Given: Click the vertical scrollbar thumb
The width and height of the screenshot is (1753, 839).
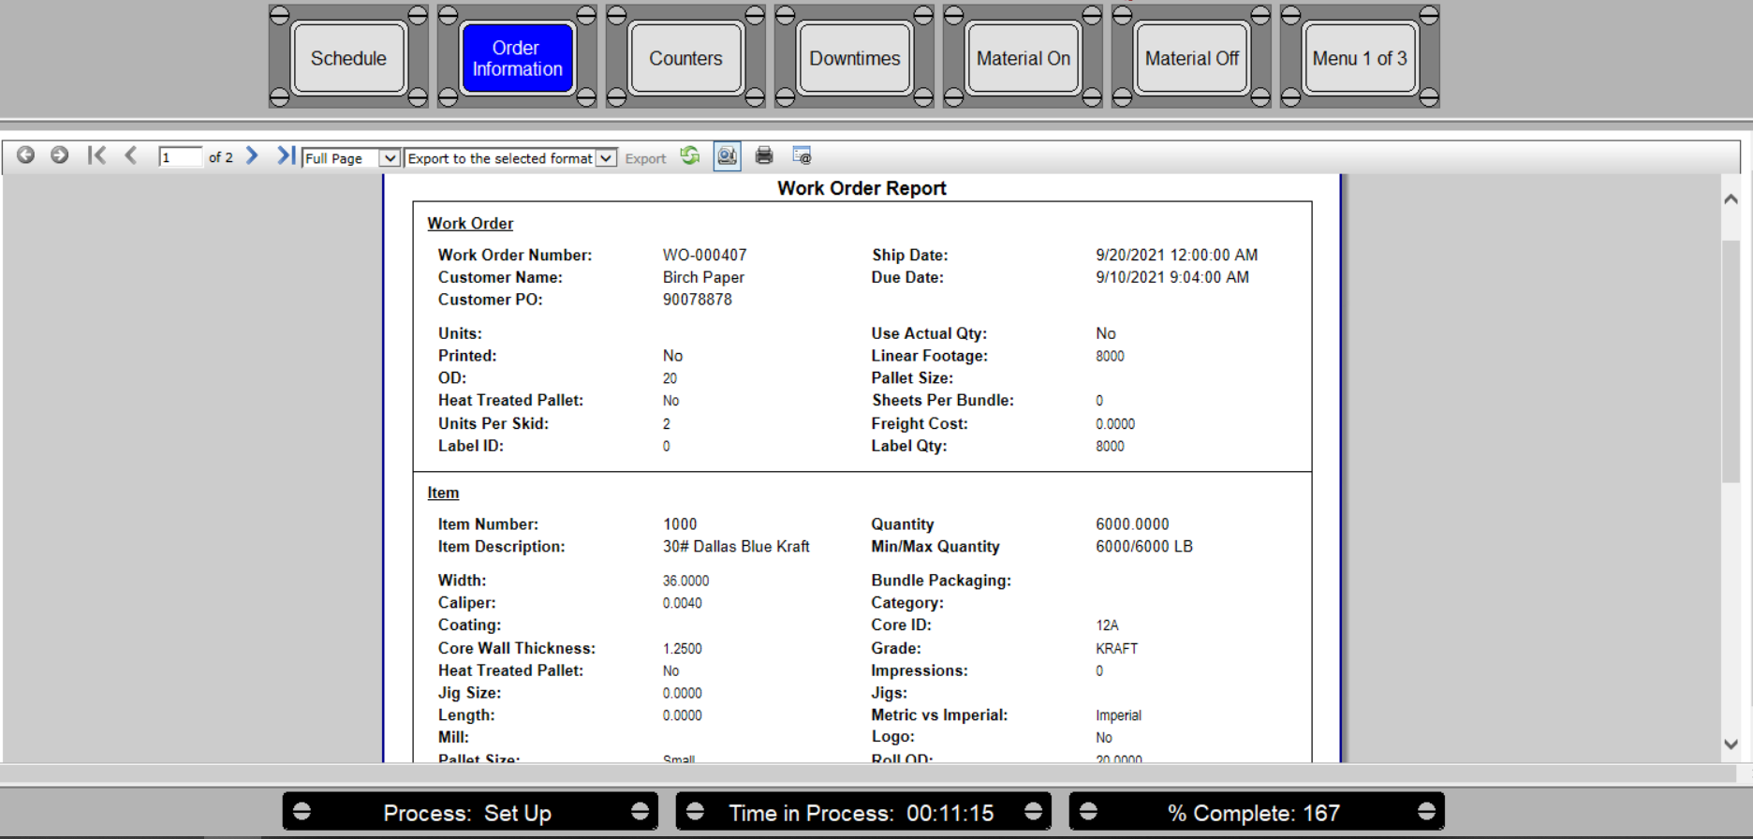Looking at the screenshot, I should (1731, 361).
